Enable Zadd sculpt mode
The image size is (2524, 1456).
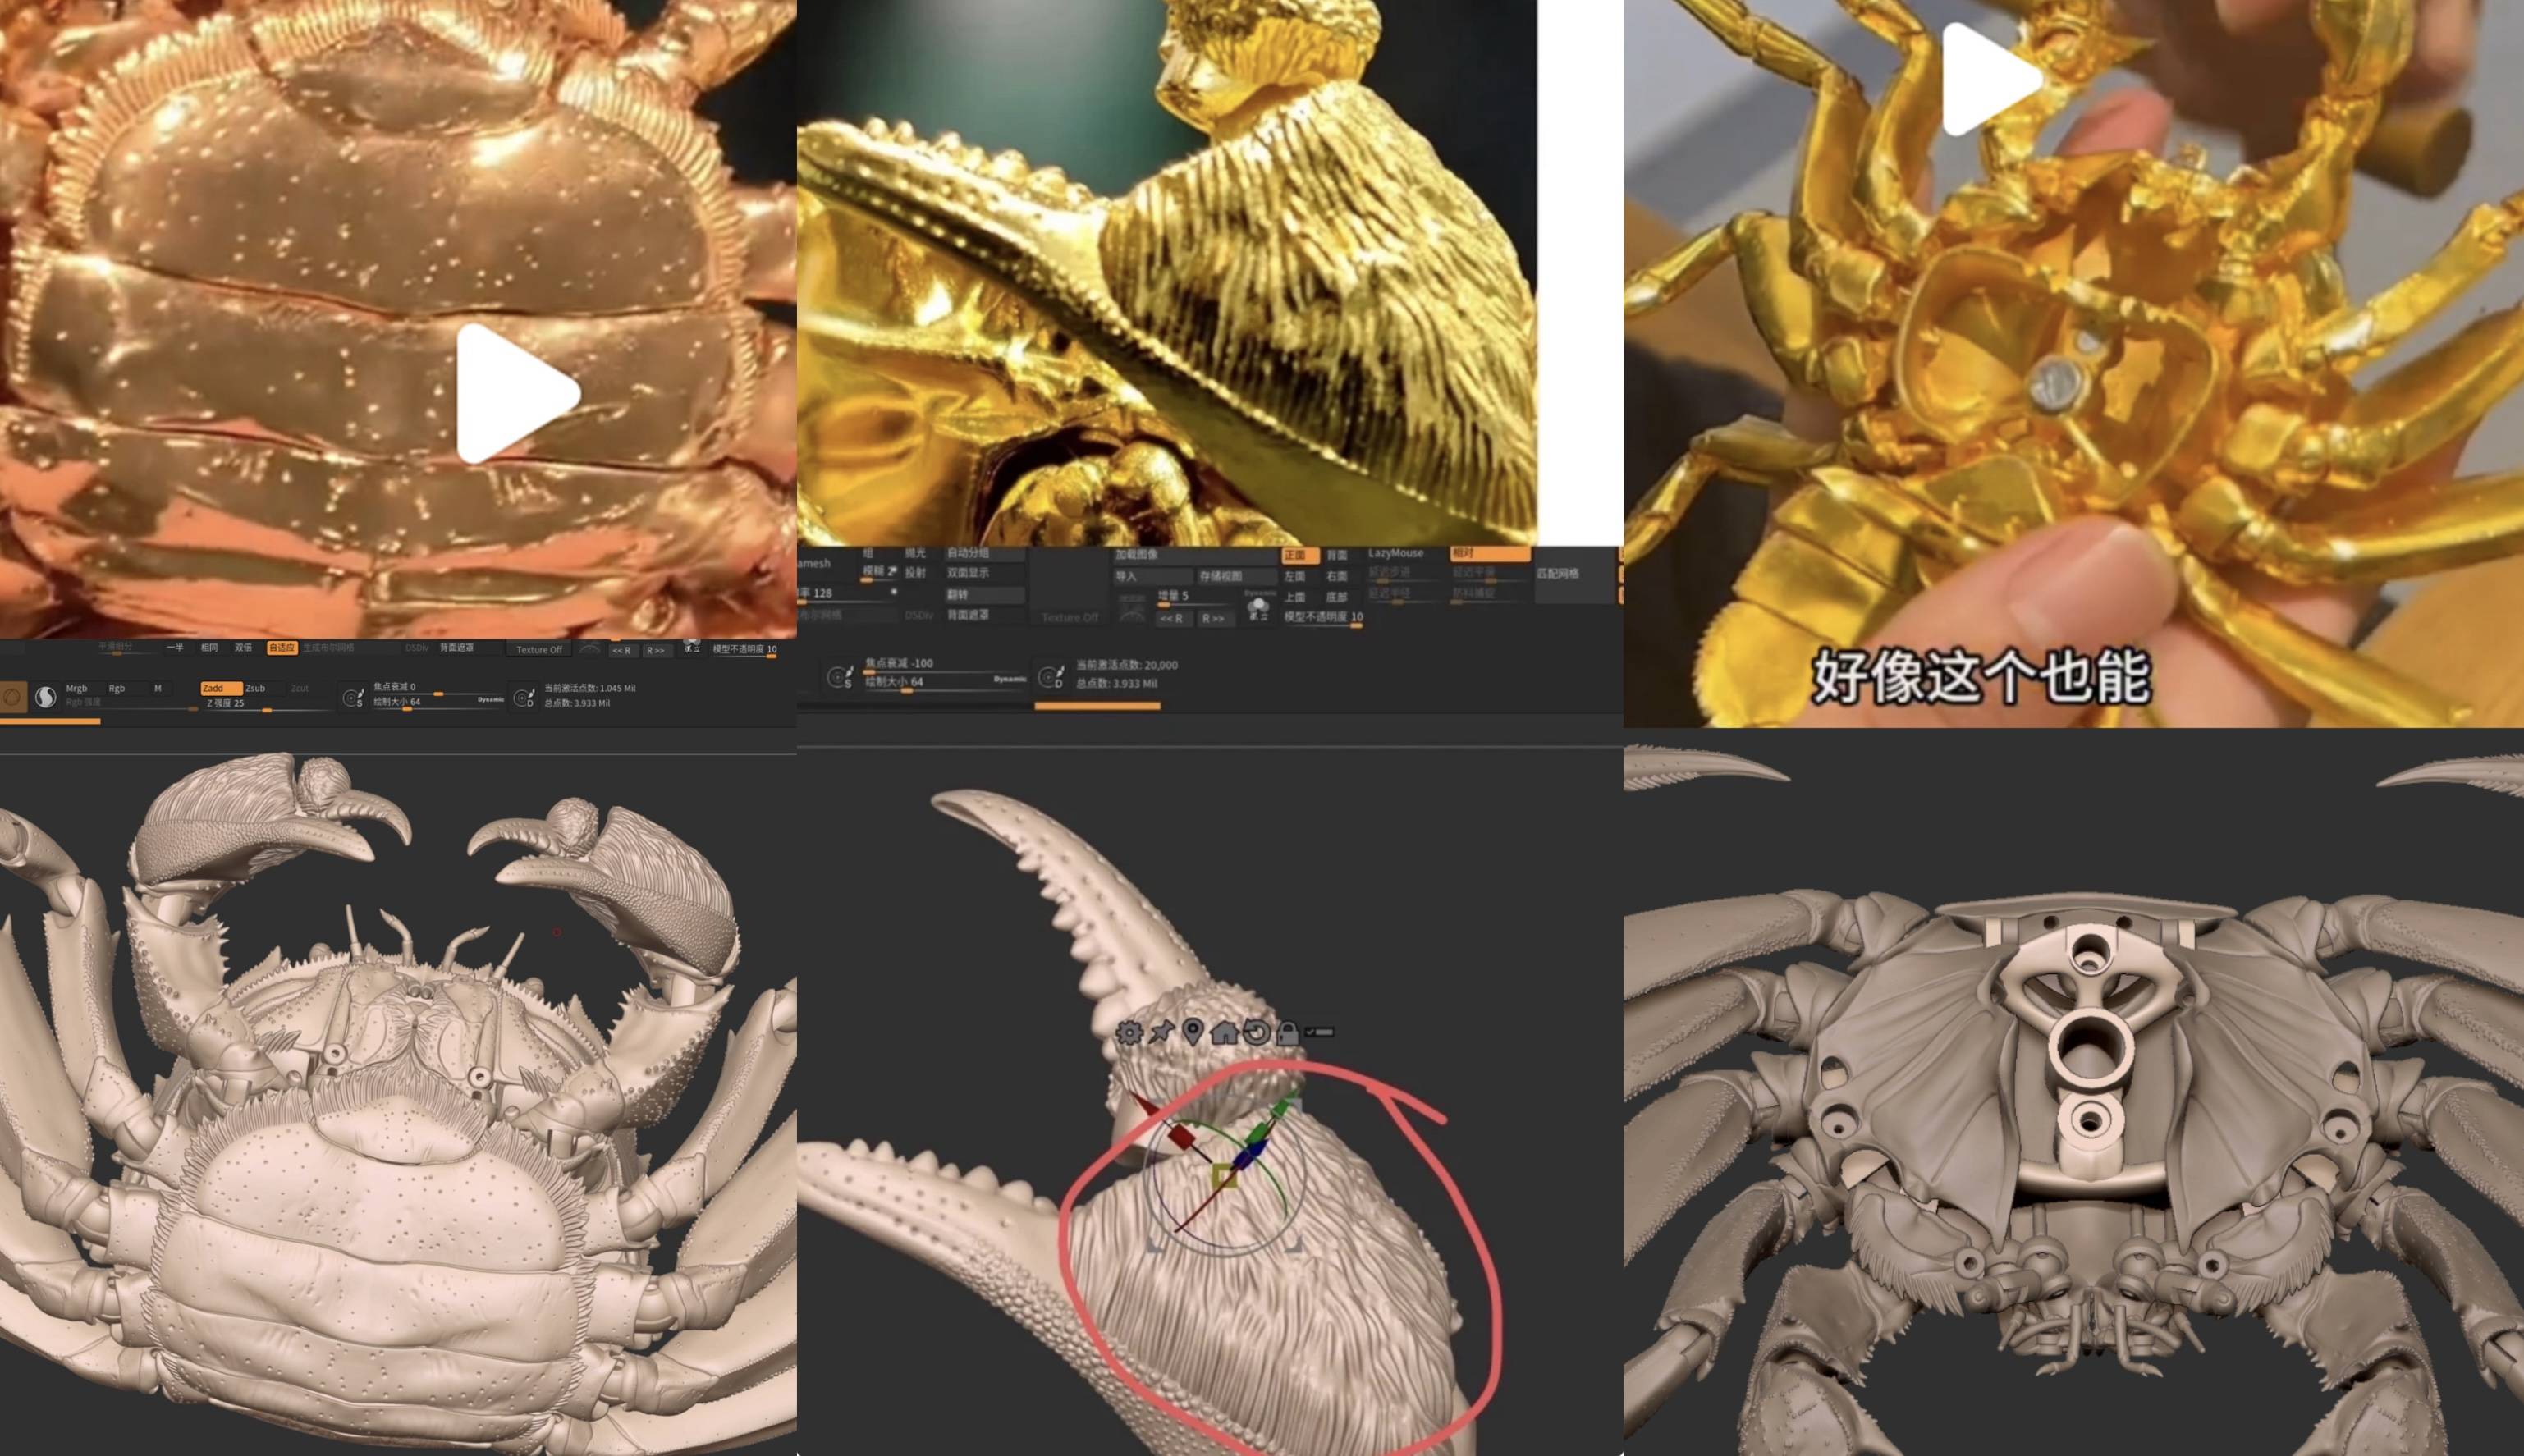tap(220, 688)
